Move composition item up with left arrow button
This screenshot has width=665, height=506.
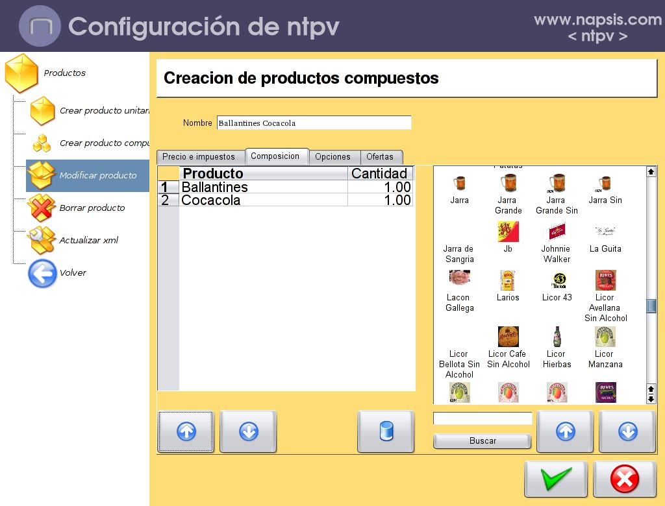coord(186,431)
